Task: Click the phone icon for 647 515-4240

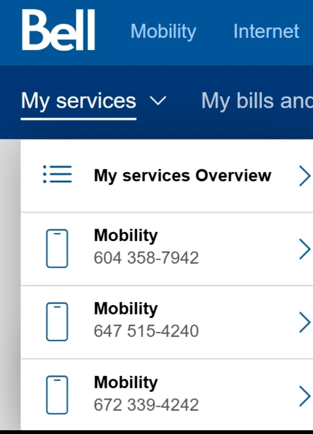Action: pos(57,321)
